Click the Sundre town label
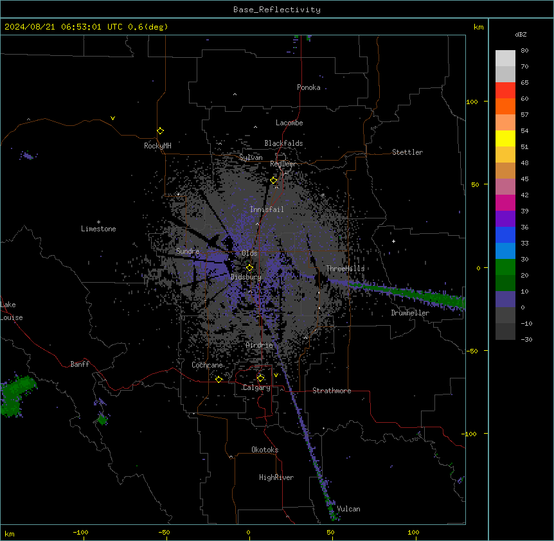554x541 pixels. [188, 251]
